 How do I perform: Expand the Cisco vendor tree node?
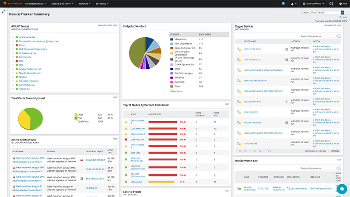(13, 45)
